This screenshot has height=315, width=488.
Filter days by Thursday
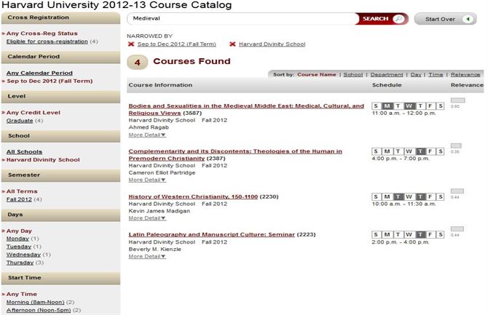pos(20,263)
